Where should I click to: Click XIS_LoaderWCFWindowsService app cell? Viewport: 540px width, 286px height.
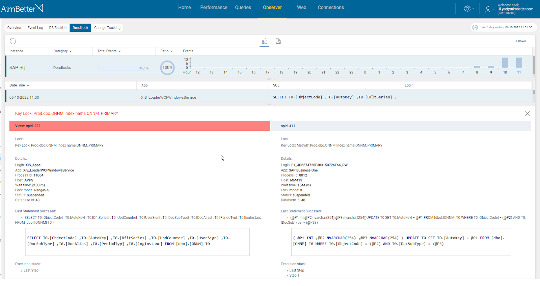click(x=168, y=97)
